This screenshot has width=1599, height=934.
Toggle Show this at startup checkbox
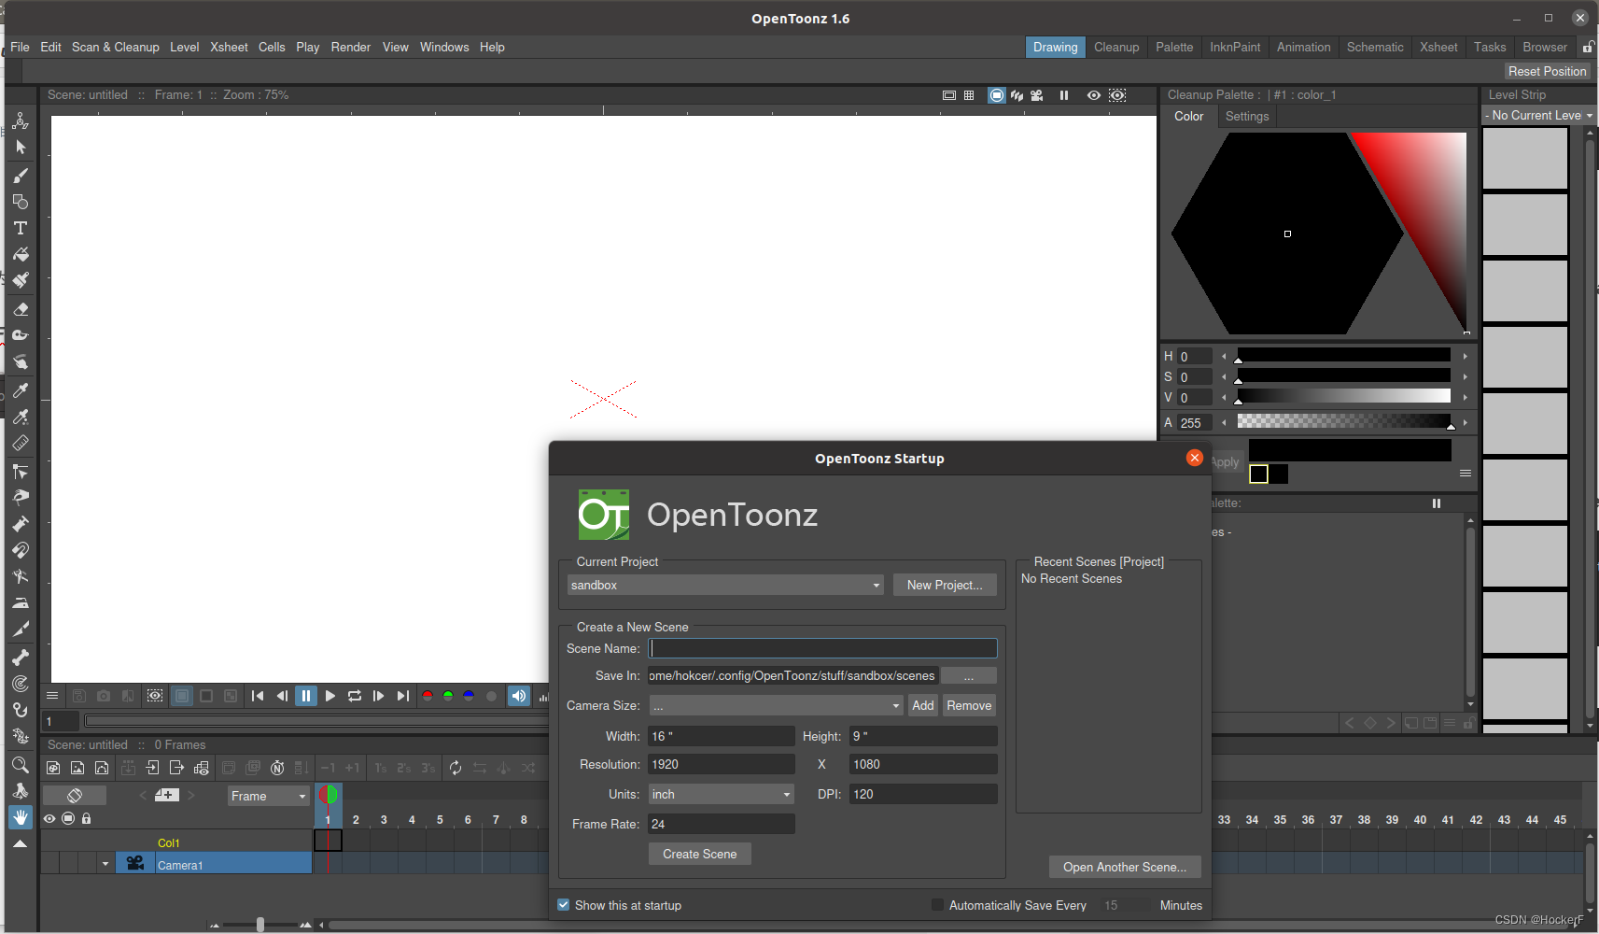click(564, 905)
